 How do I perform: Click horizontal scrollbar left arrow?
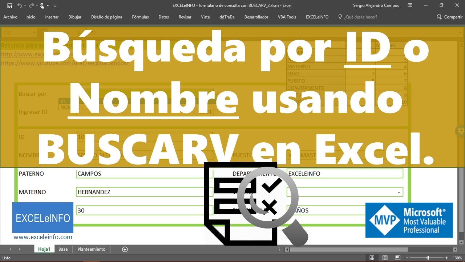tap(287, 250)
